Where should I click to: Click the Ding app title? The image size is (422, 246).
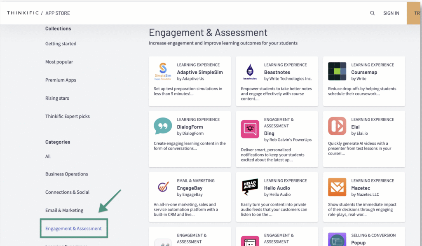(269, 133)
